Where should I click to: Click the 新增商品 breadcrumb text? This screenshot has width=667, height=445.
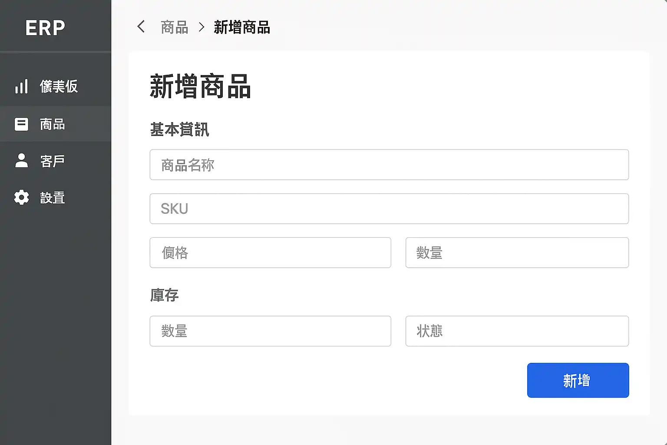242,27
